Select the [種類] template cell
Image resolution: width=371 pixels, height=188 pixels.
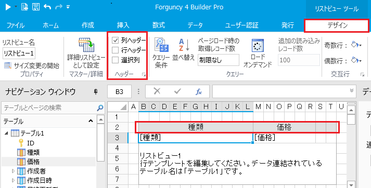tap(196, 138)
